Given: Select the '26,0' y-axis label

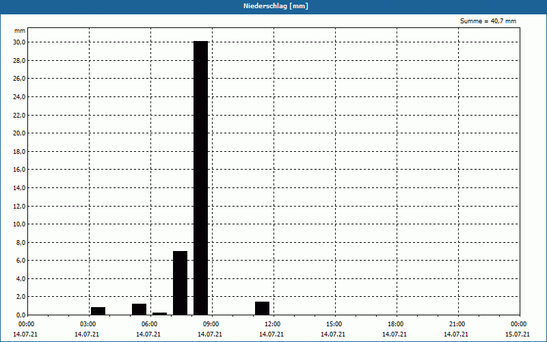Looking at the screenshot, I should tap(19, 79).
